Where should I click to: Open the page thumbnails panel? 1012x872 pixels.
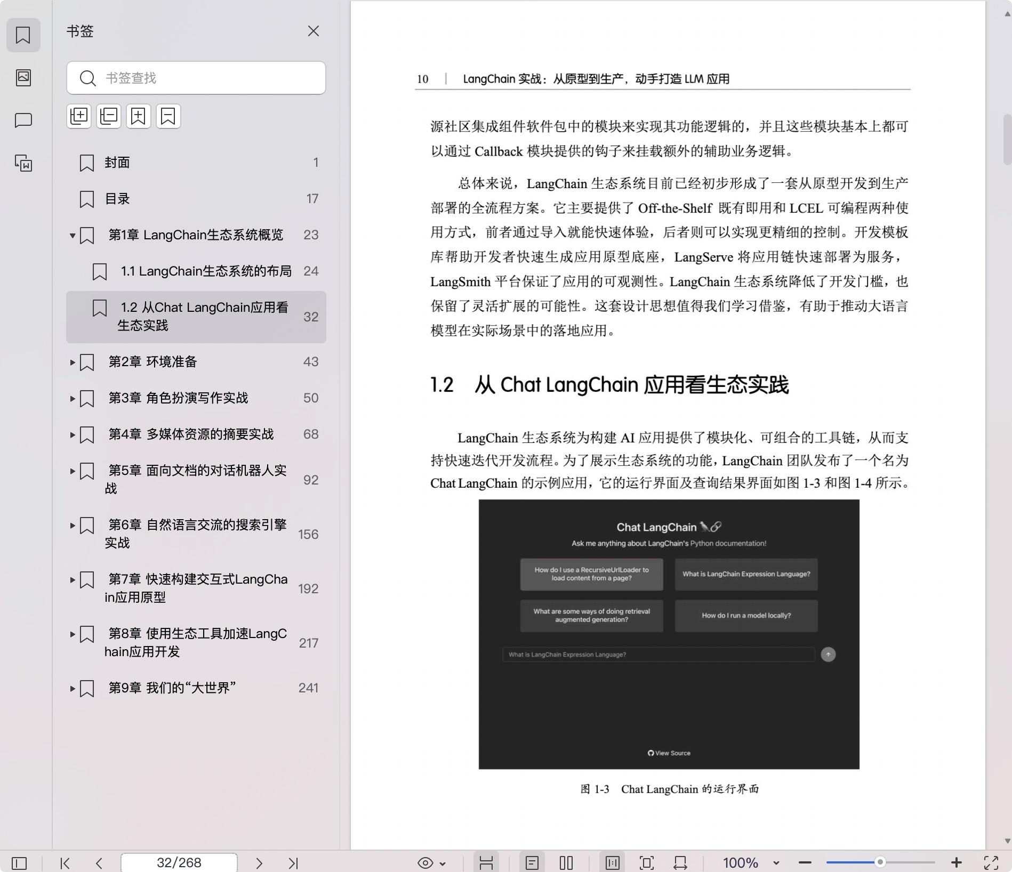[x=23, y=78]
